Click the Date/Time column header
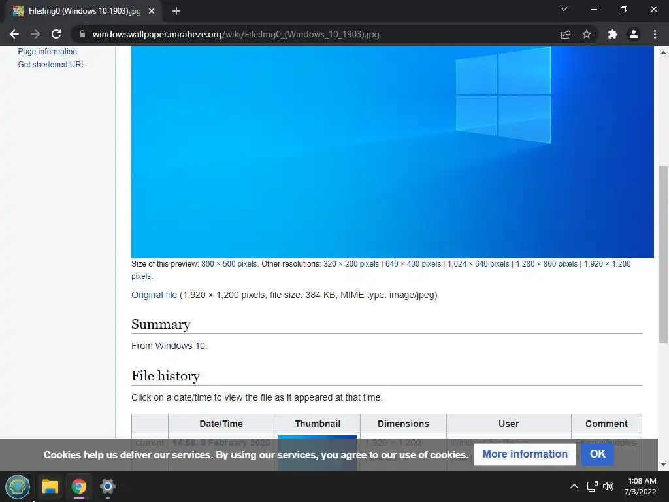Viewport: 669px width, 502px height. pos(221,424)
